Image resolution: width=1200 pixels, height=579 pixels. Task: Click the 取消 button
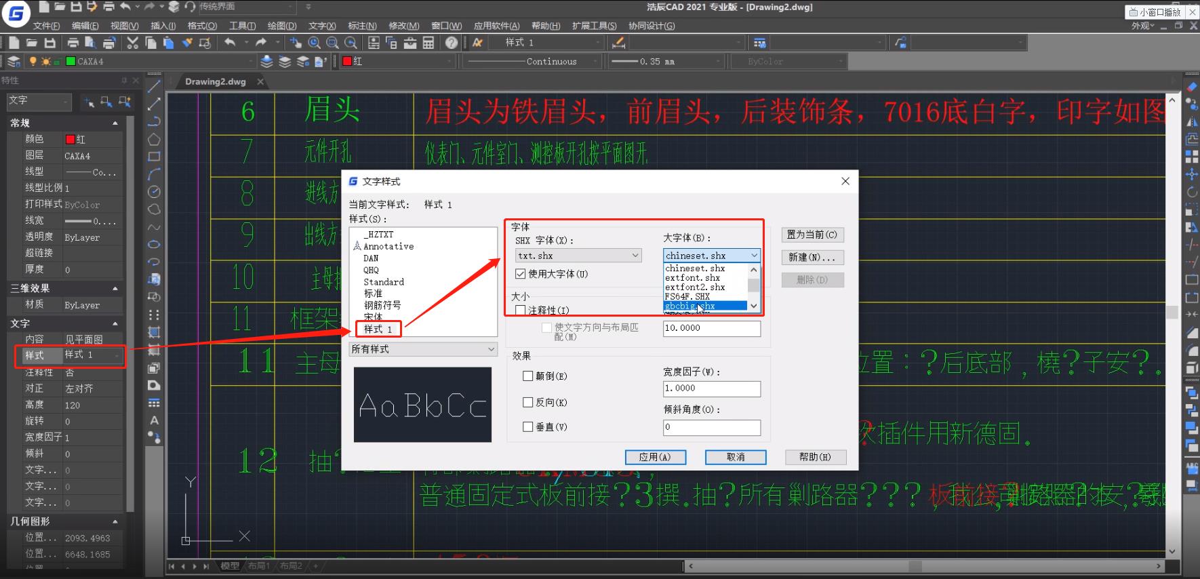tap(736, 457)
